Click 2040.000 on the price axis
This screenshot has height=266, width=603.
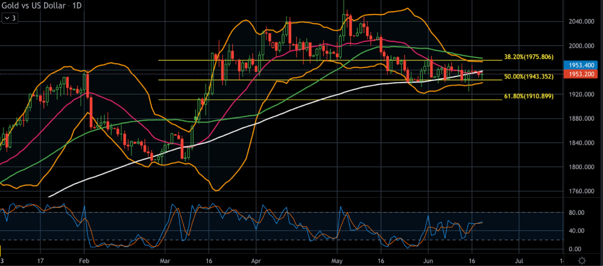coord(581,22)
